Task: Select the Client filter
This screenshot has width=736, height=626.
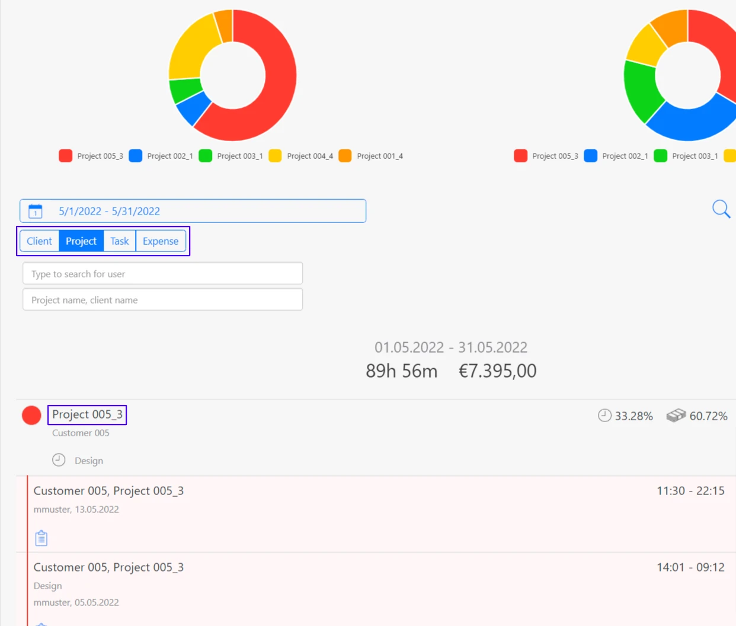Action: pos(39,241)
